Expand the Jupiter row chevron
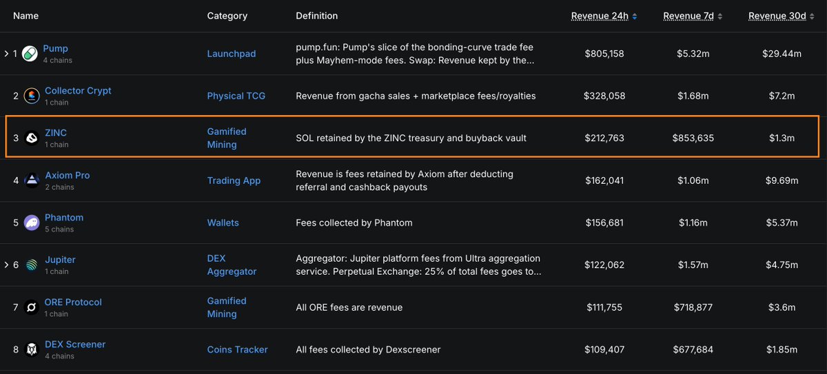827x374 pixels. pyautogui.click(x=7, y=265)
